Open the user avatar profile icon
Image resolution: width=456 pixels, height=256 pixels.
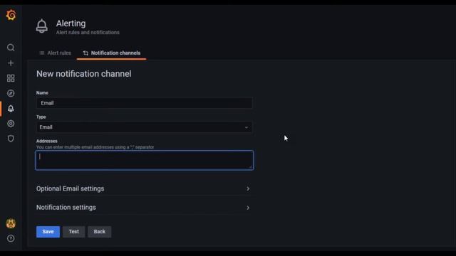pos(11,223)
